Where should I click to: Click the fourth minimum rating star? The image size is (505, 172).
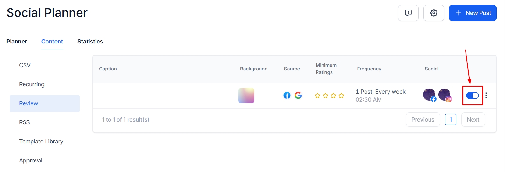point(341,96)
